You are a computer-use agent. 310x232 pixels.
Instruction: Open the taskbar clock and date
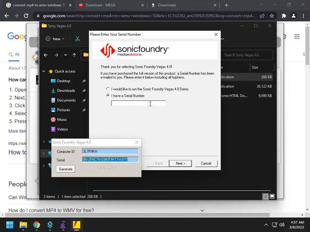pos(297,225)
